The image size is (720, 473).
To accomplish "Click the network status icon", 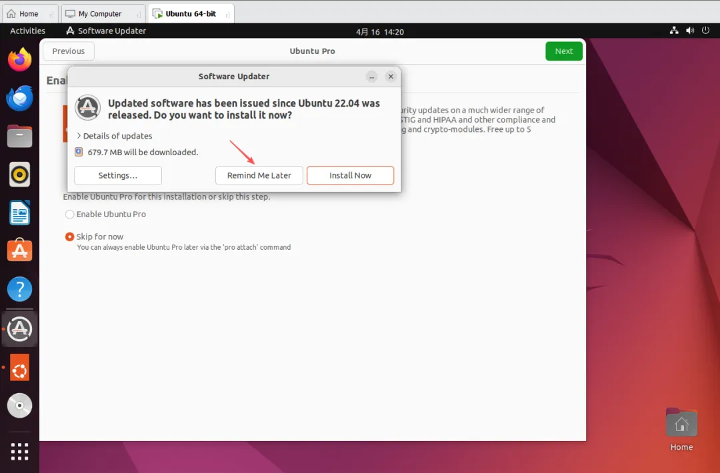I will [x=674, y=31].
